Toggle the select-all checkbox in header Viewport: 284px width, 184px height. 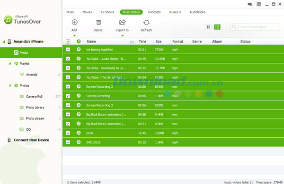point(68,42)
